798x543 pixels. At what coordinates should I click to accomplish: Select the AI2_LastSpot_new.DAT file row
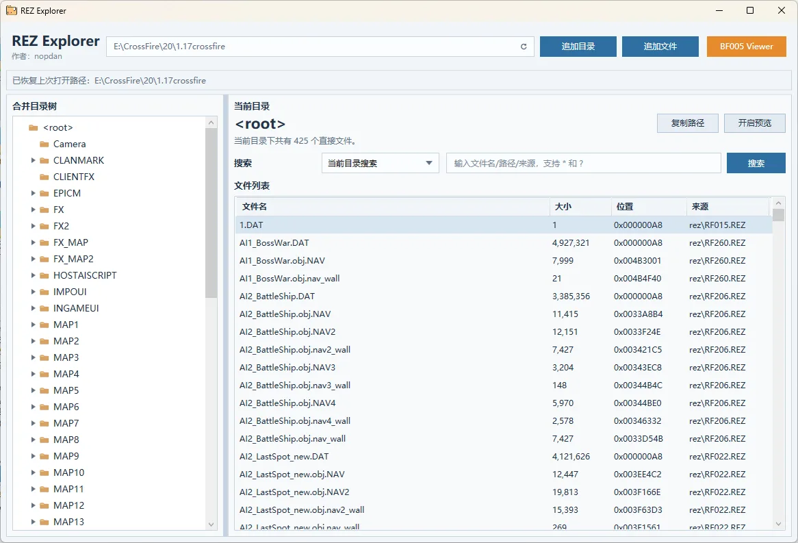pos(504,457)
